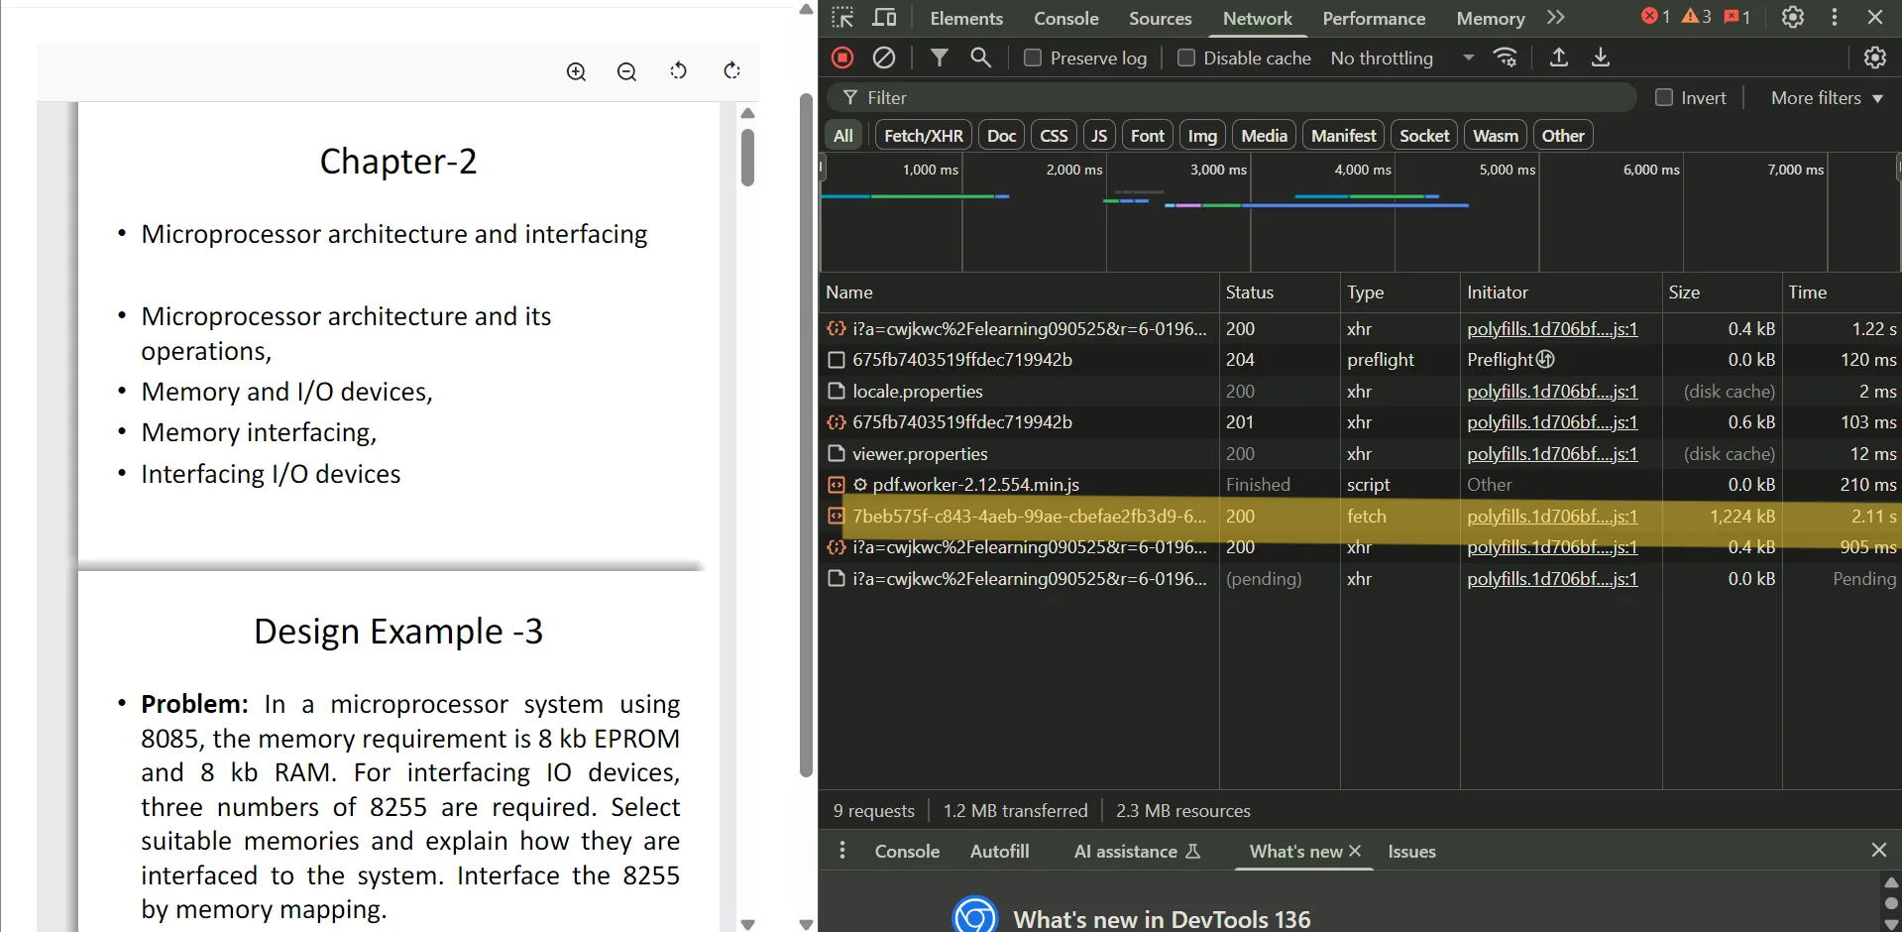Toggle the inspect element picker
1902x932 pixels.
(842, 18)
